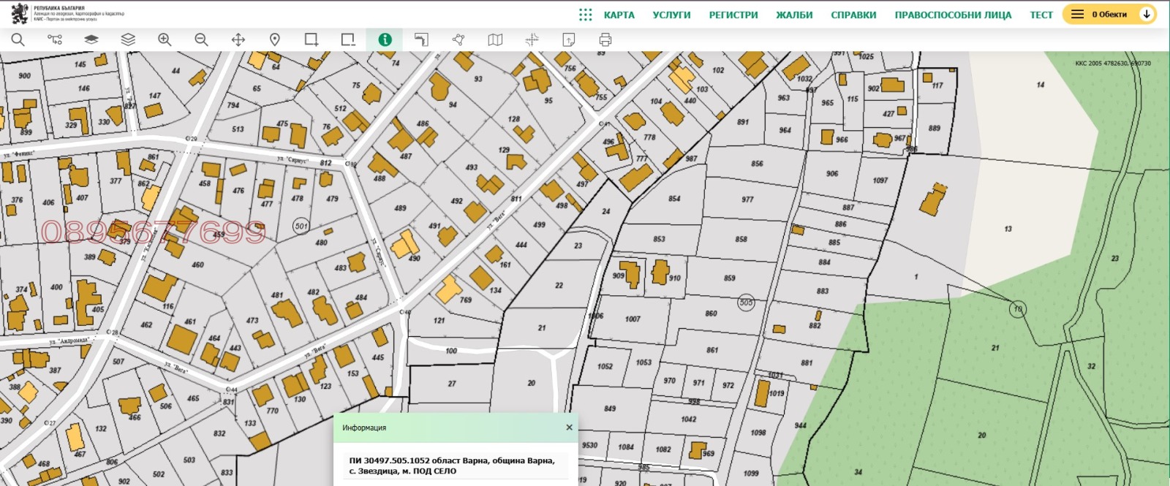Image resolution: width=1170 pixels, height=486 pixels.
Task: Click the search magnifier tool
Action: [x=18, y=40]
